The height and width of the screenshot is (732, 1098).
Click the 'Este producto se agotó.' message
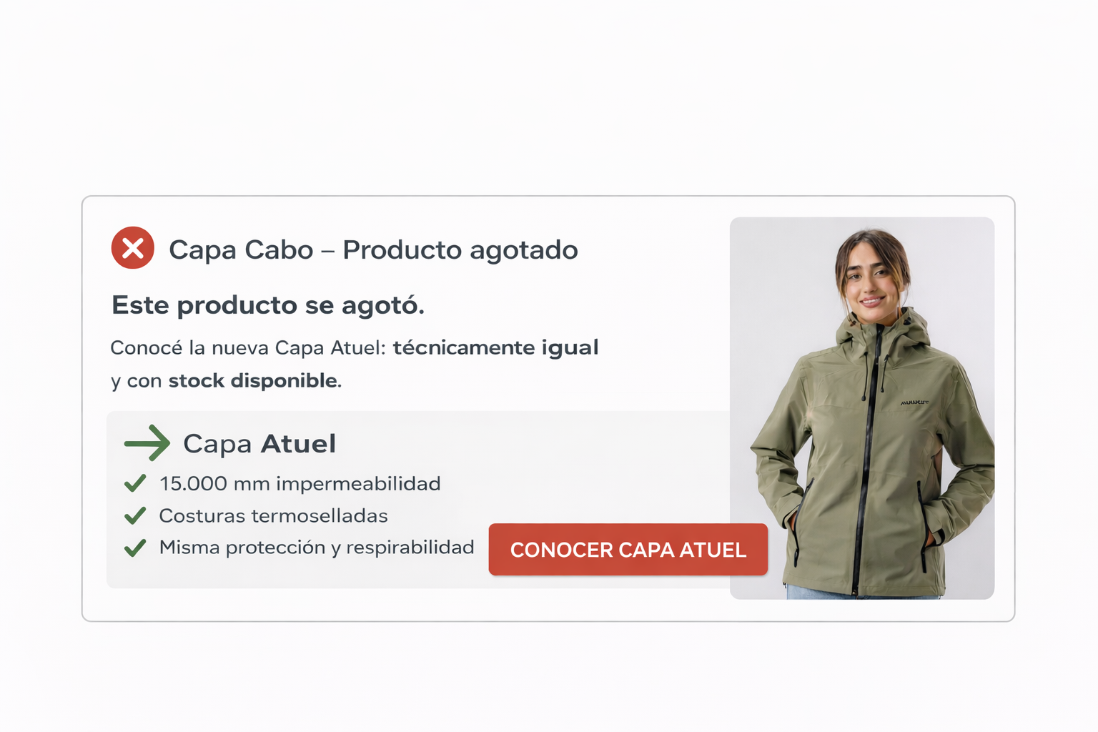[x=268, y=305]
